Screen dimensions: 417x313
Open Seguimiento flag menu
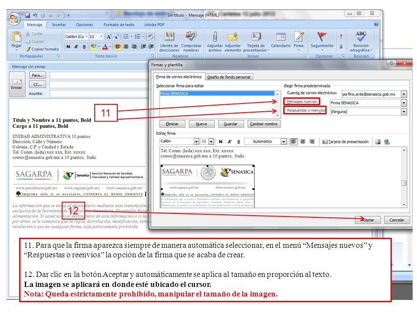coord(322,41)
